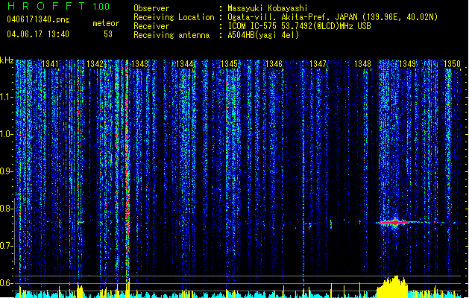Click time marker 1347
The width and height of the screenshot is (469, 298).
pyautogui.click(x=318, y=64)
